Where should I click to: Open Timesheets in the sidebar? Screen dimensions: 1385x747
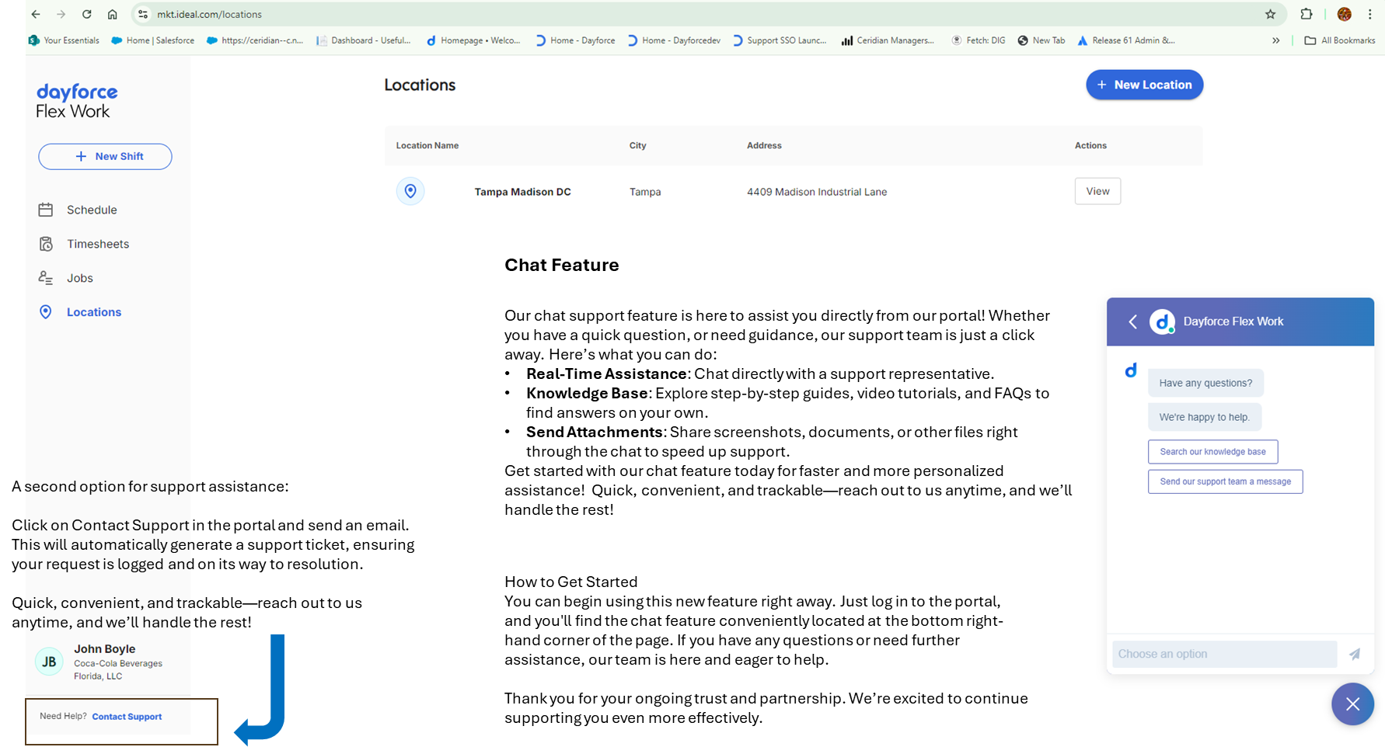coord(98,244)
